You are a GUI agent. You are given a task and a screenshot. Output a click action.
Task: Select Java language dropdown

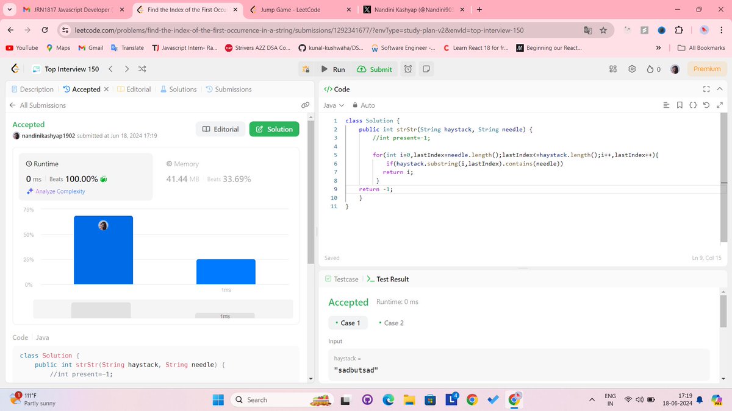point(333,105)
